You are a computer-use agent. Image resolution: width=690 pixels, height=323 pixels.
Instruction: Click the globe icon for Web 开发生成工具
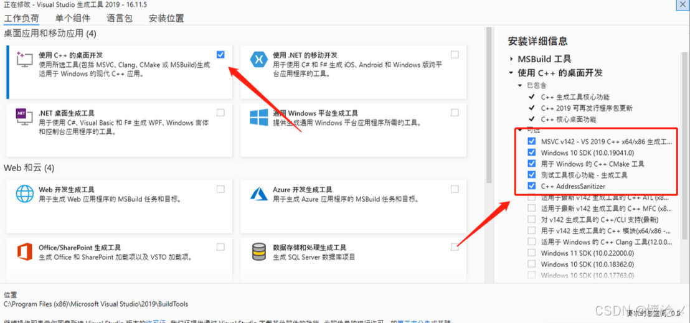(x=24, y=193)
